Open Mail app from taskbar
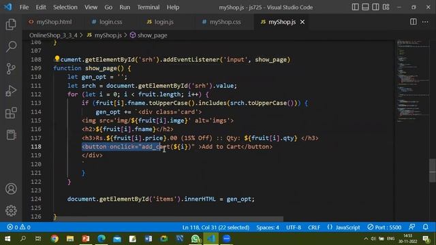 pos(117,239)
